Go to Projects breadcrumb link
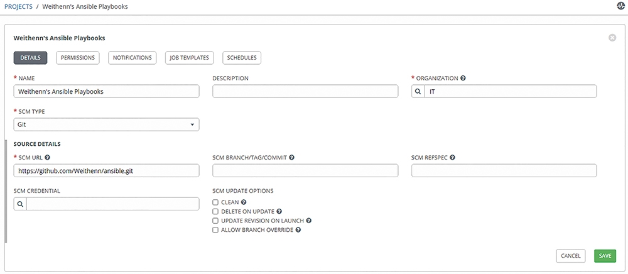The height and width of the screenshot is (274, 628). (18, 7)
